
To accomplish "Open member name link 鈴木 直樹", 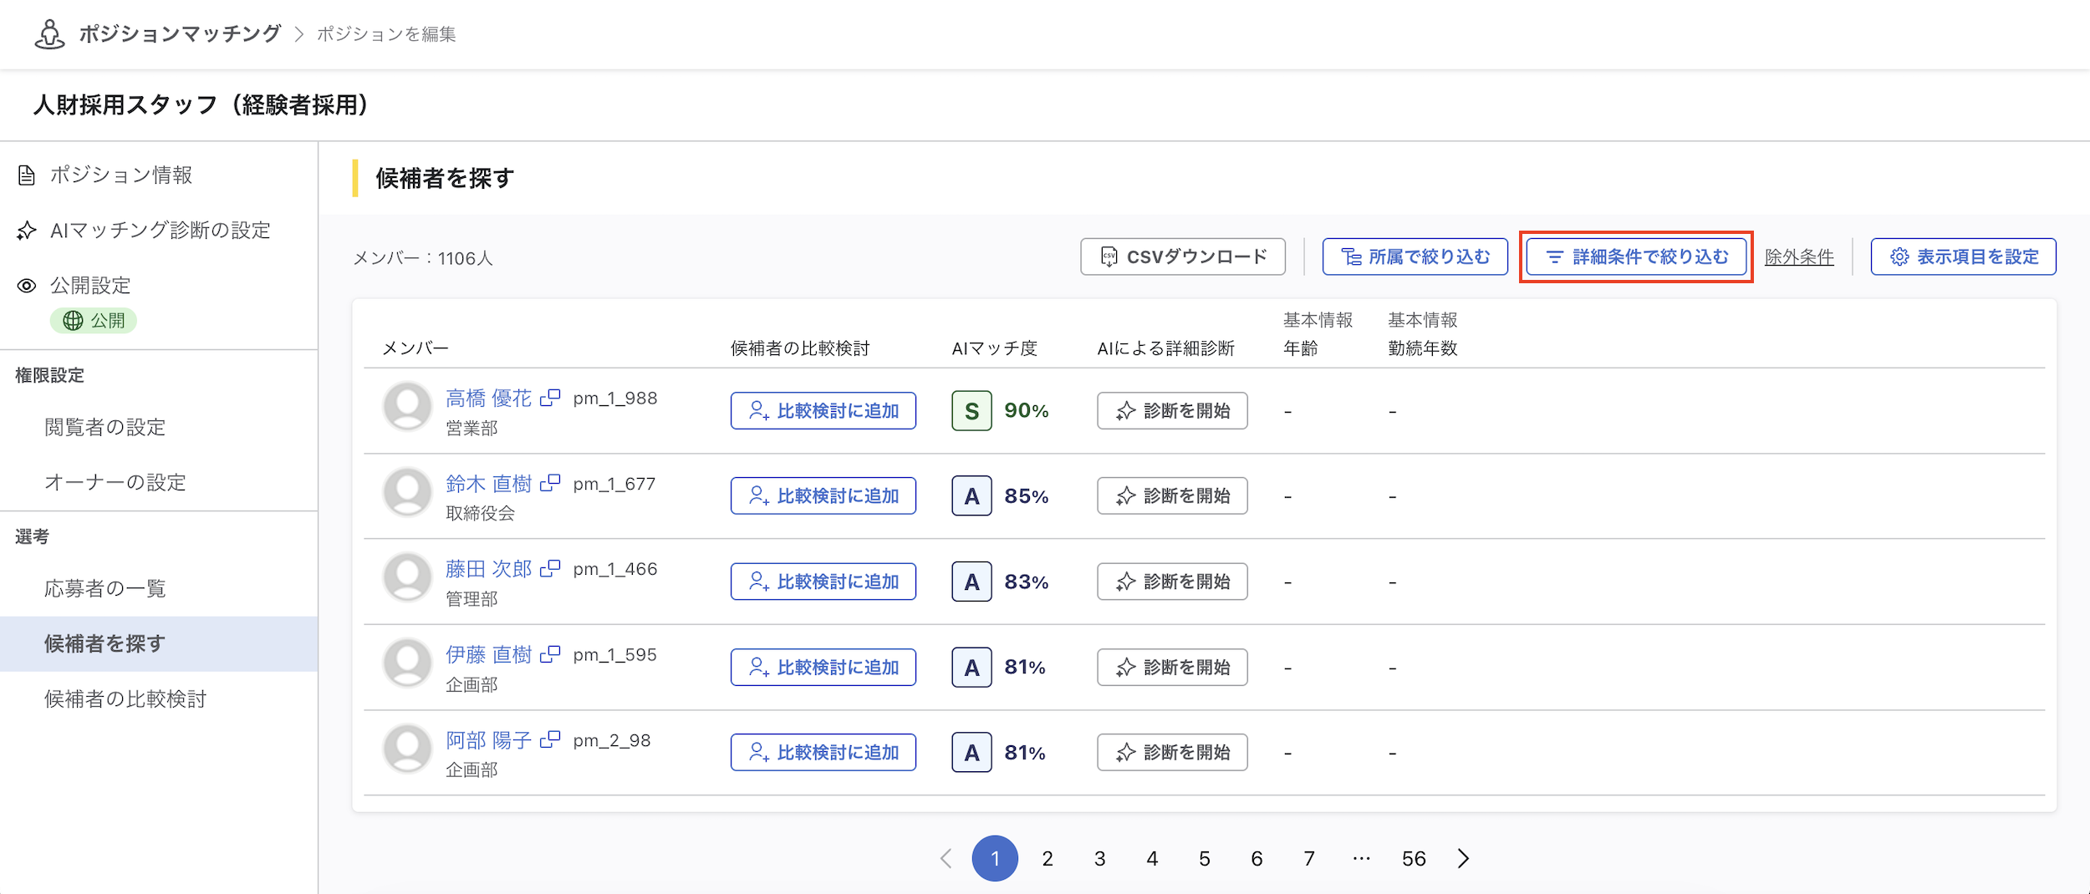I will [488, 484].
